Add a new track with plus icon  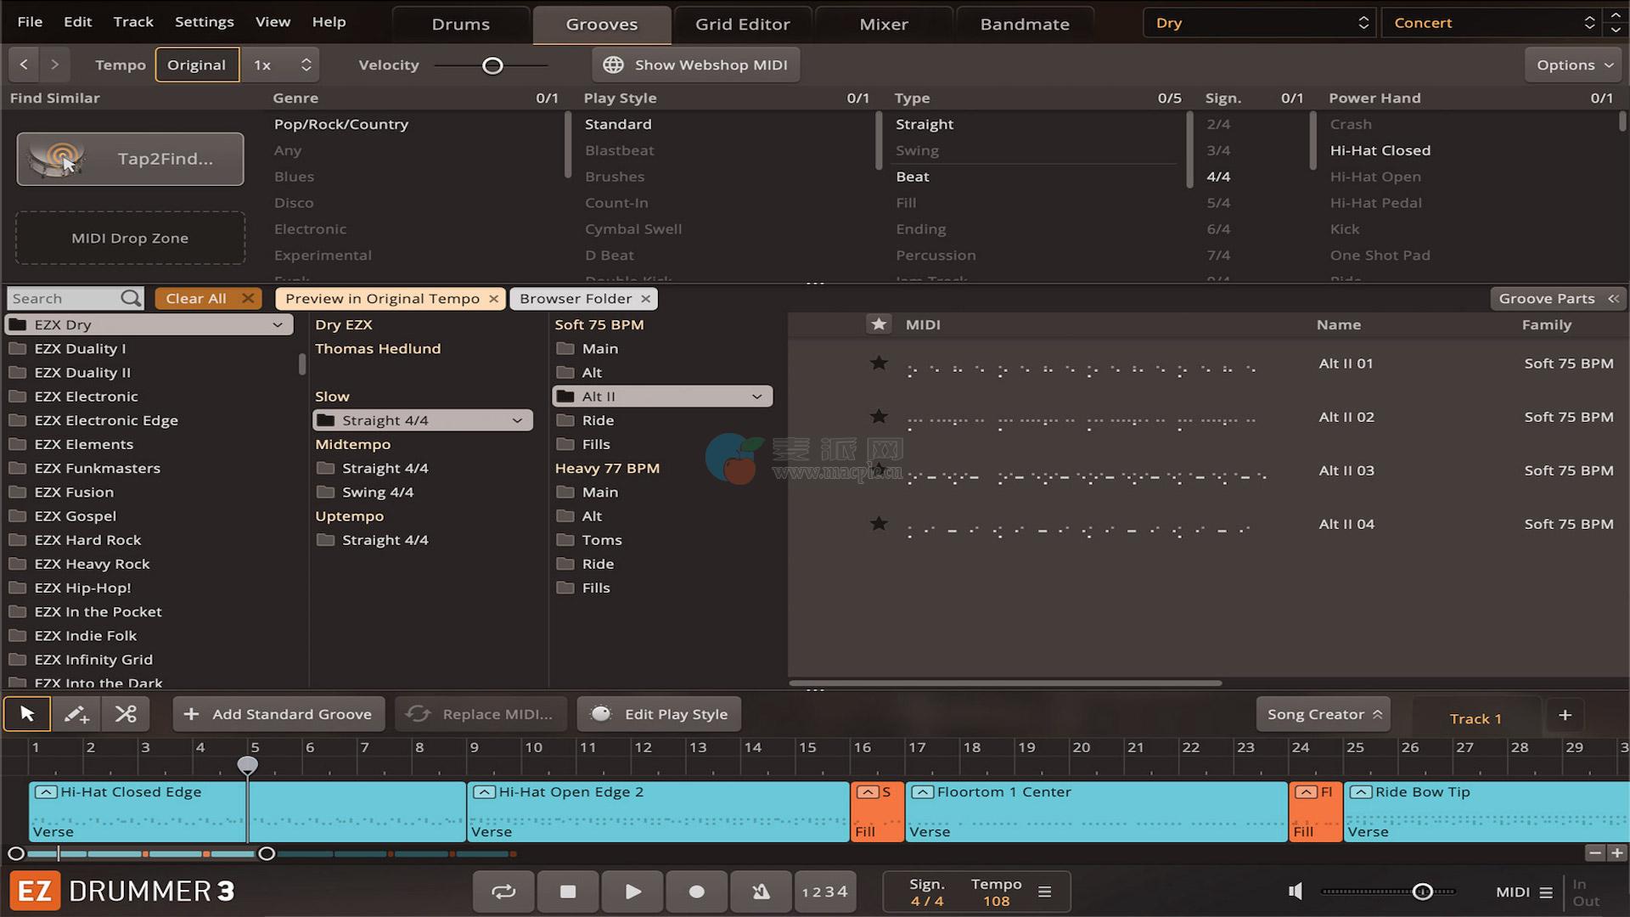click(1565, 715)
